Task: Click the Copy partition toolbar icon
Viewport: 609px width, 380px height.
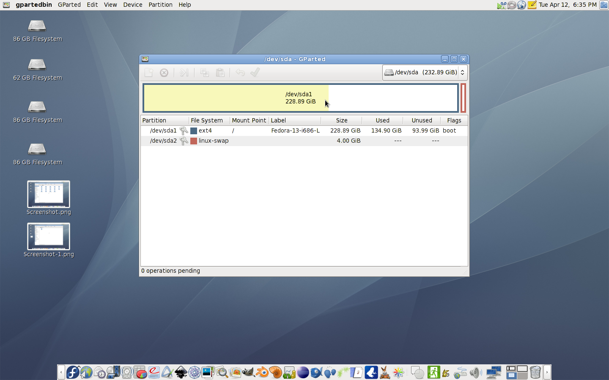Action: tap(205, 73)
